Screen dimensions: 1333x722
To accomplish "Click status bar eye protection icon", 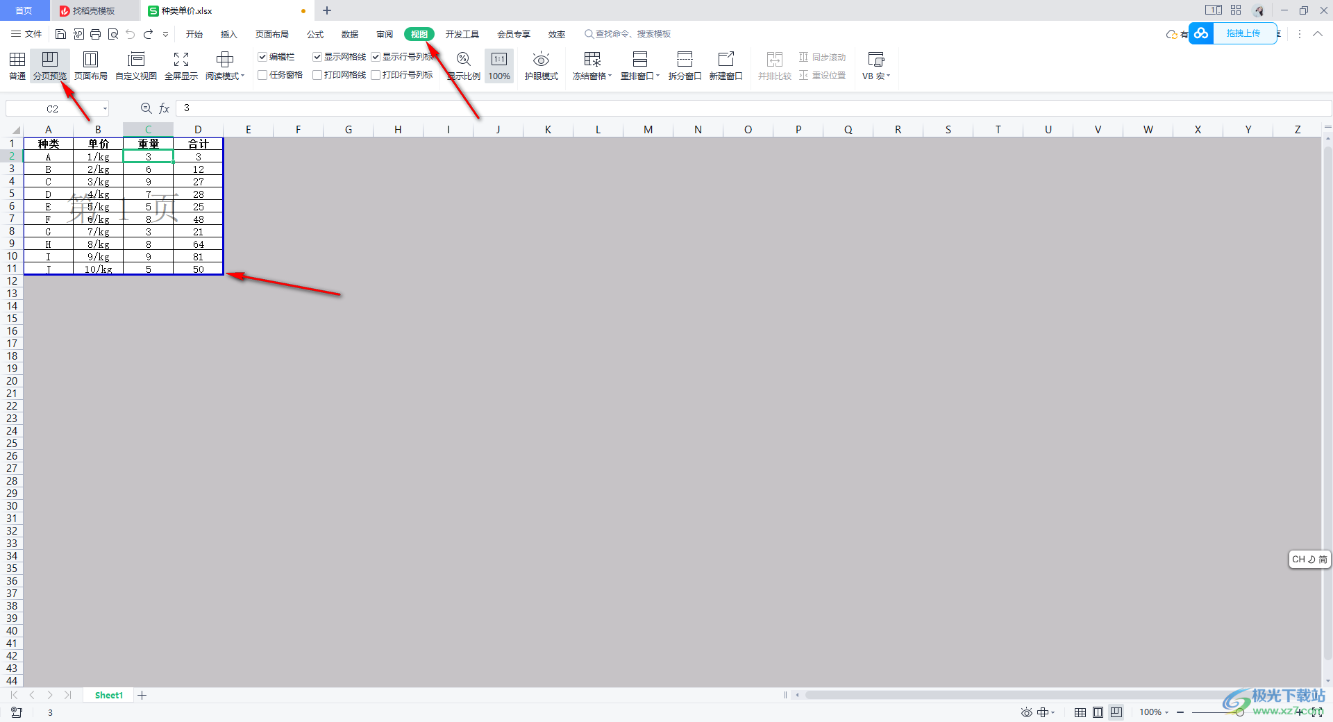I will pos(1026,712).
